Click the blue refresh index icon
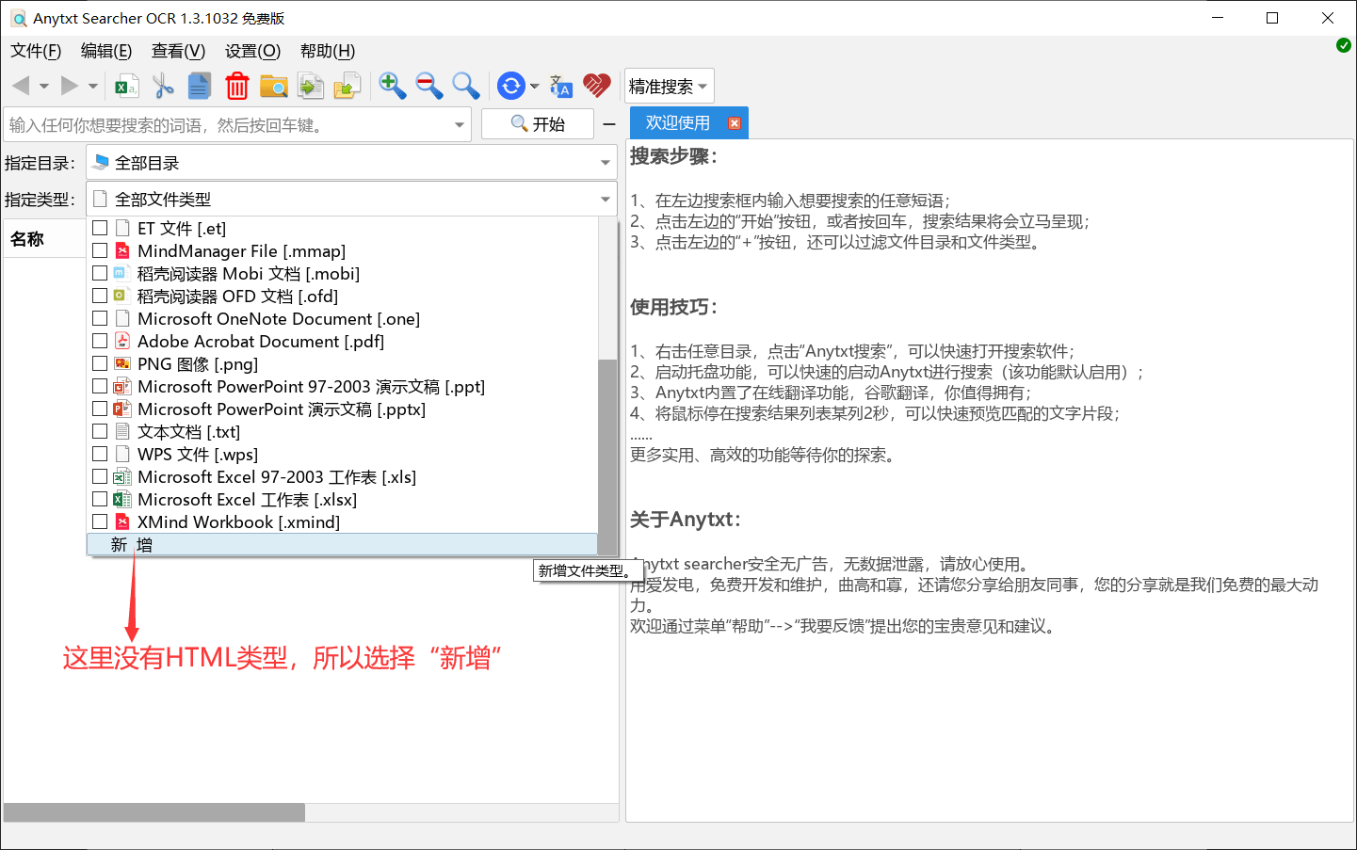This screenshot has height=850, width=1357. pyautogui.click(x=510, y=86)
